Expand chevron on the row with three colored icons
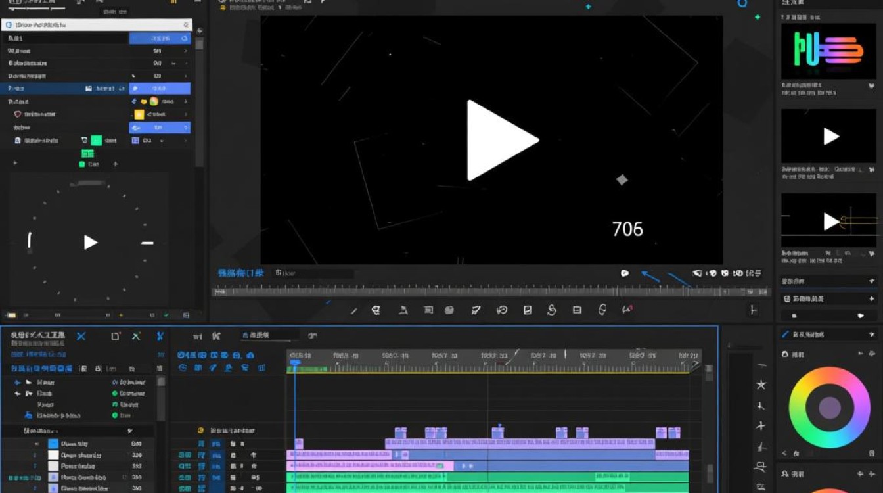This screenshot has width=883, height=493. 186,101
